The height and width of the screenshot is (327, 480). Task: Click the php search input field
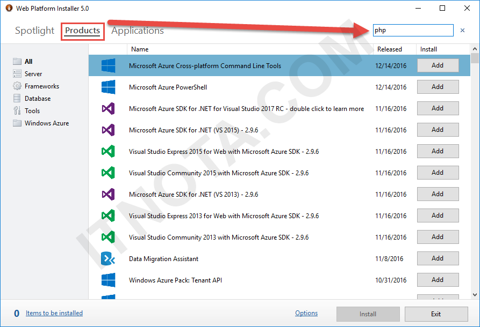click(413, 30)
